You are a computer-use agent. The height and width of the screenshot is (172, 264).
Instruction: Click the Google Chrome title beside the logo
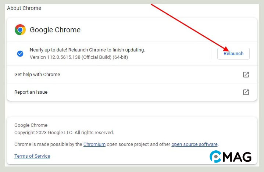pos(55,30)
